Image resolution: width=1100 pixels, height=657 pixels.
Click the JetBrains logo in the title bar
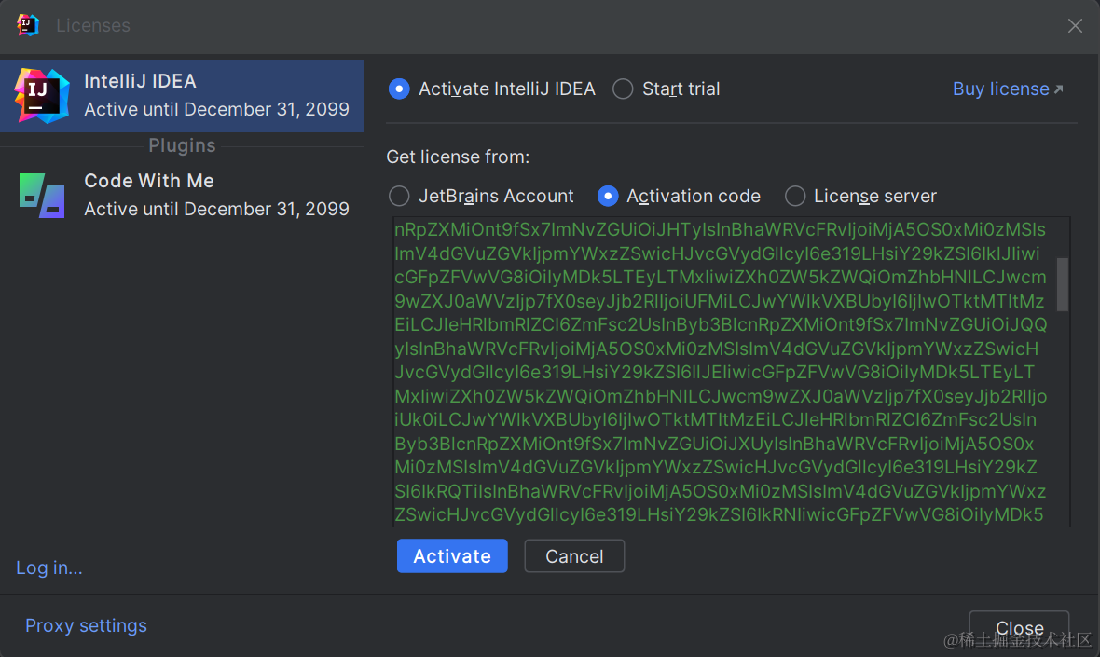28,25
